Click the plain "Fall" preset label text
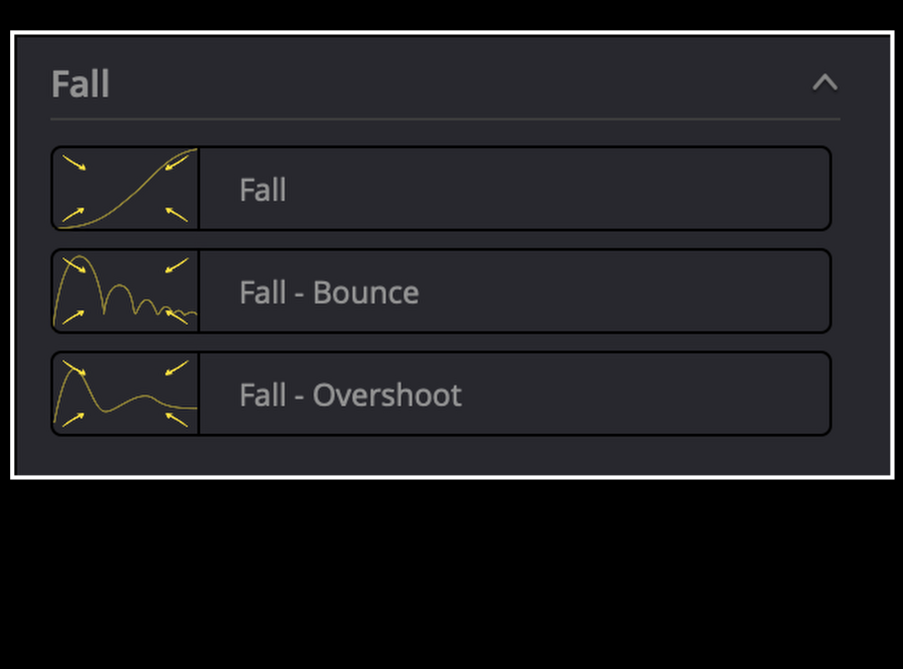Screen dimensions: 903x669 (x=263, y=190)
